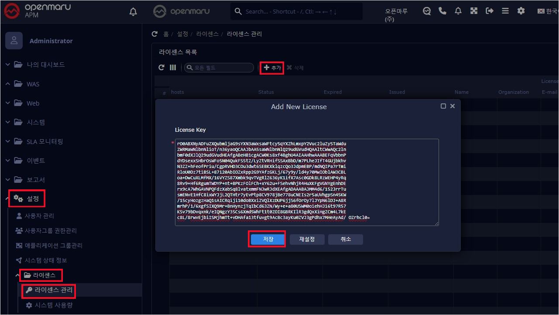Open 시스템 사용량 in the sidebar
This screenshot has height=315, width=559.
tap(53, 305)
